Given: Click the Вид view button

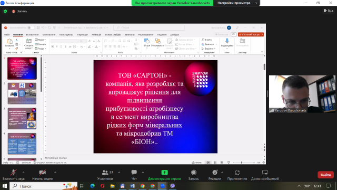Looking at the screenshot, I should [x=329, y=11].
